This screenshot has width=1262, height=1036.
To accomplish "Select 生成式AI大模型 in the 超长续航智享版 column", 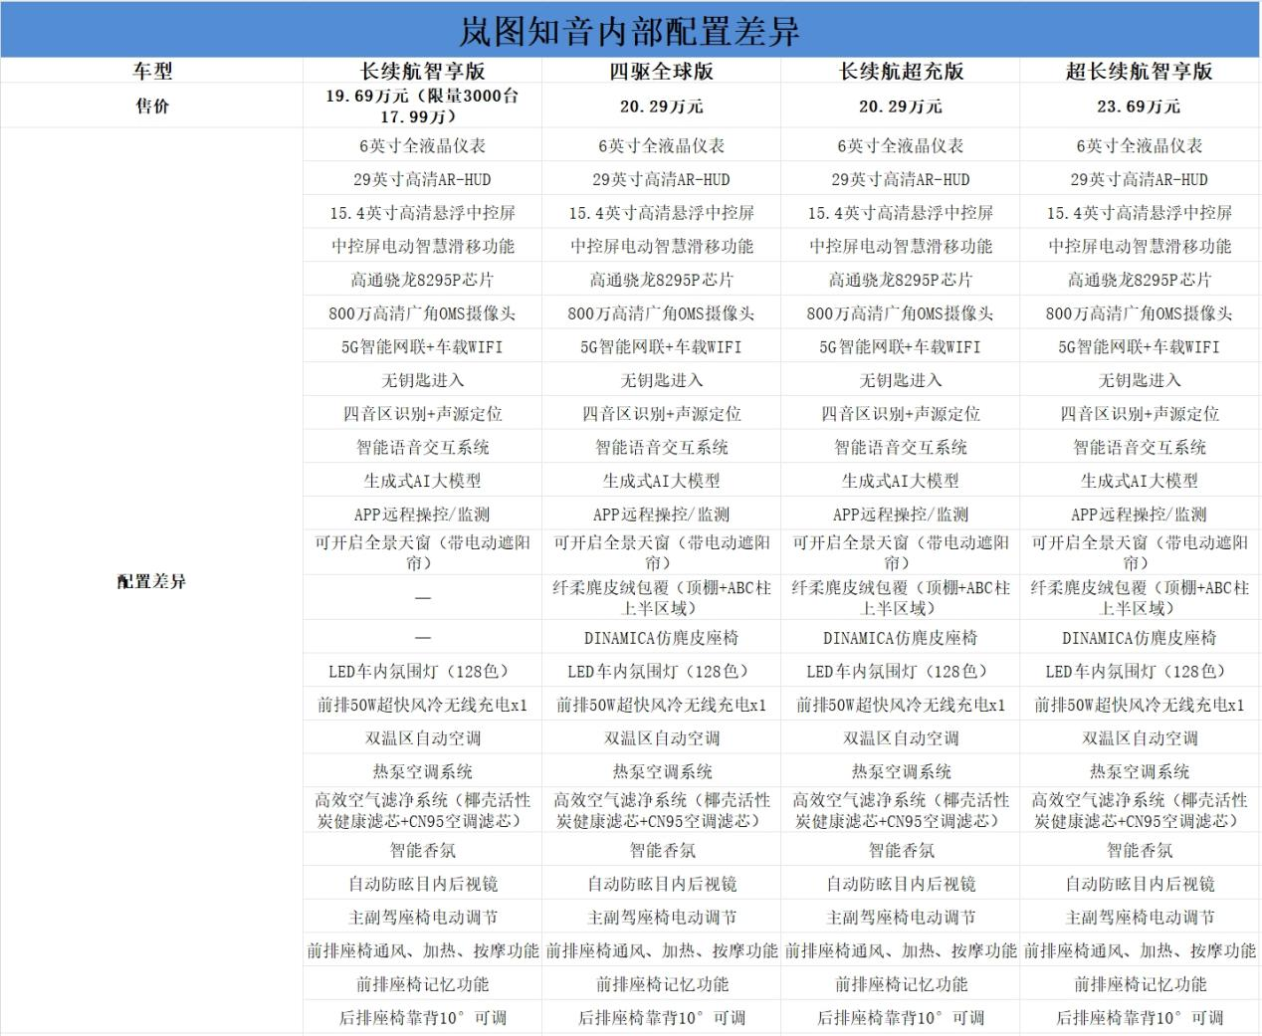I will click(x=1140, y=481).
